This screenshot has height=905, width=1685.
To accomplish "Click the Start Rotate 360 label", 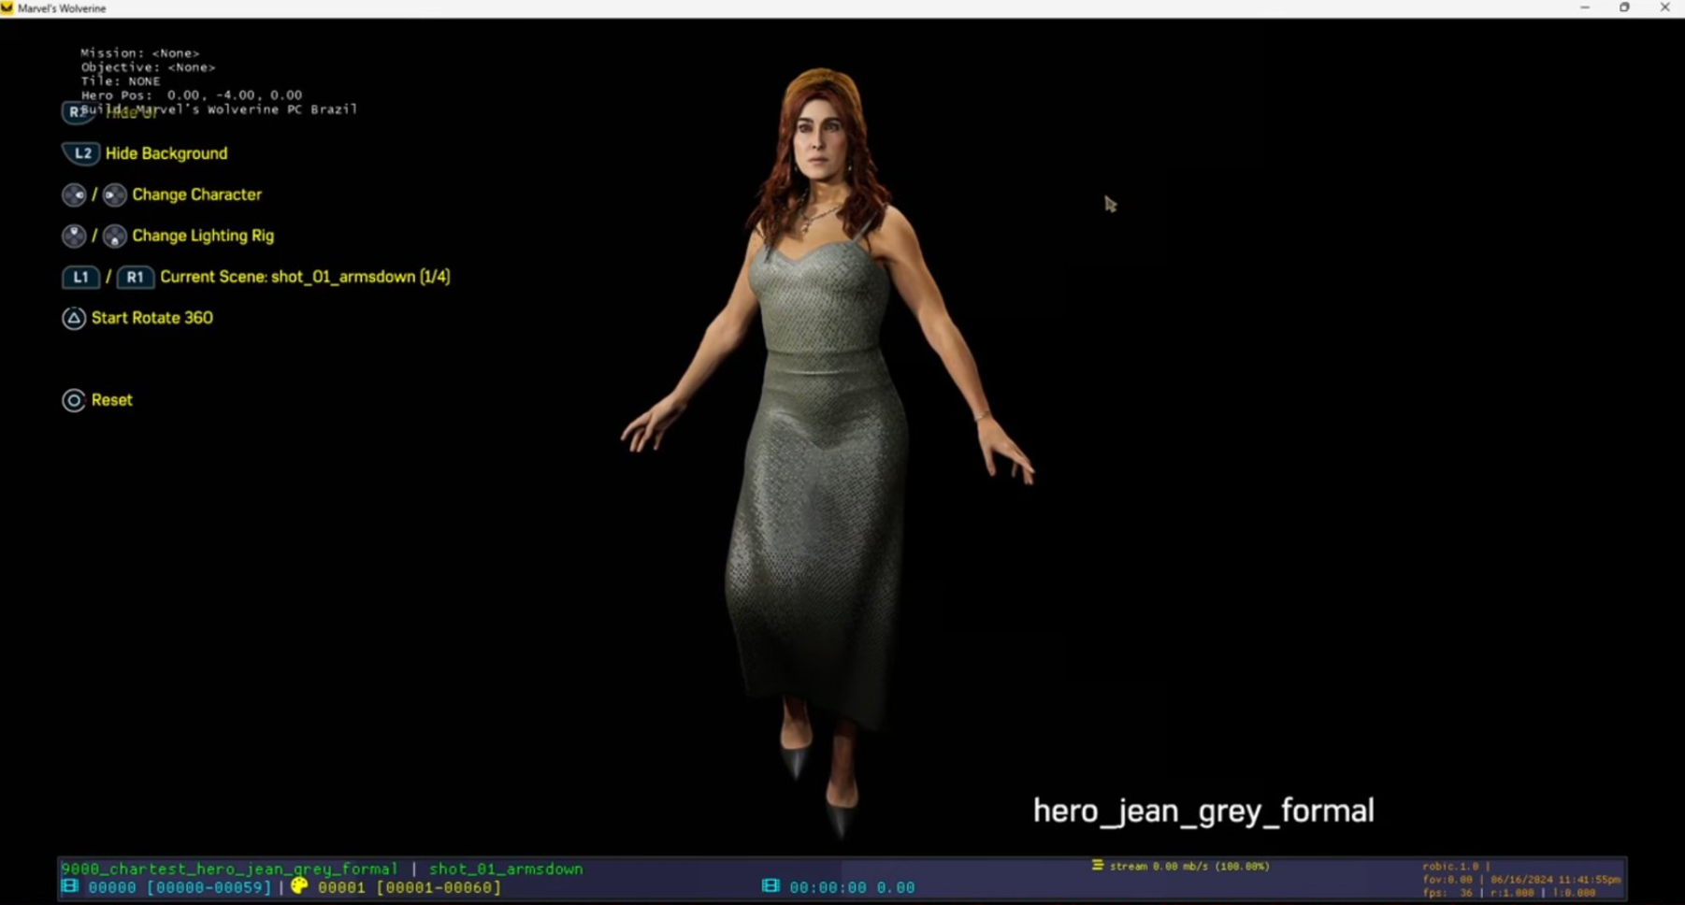I will coord(152,318).
